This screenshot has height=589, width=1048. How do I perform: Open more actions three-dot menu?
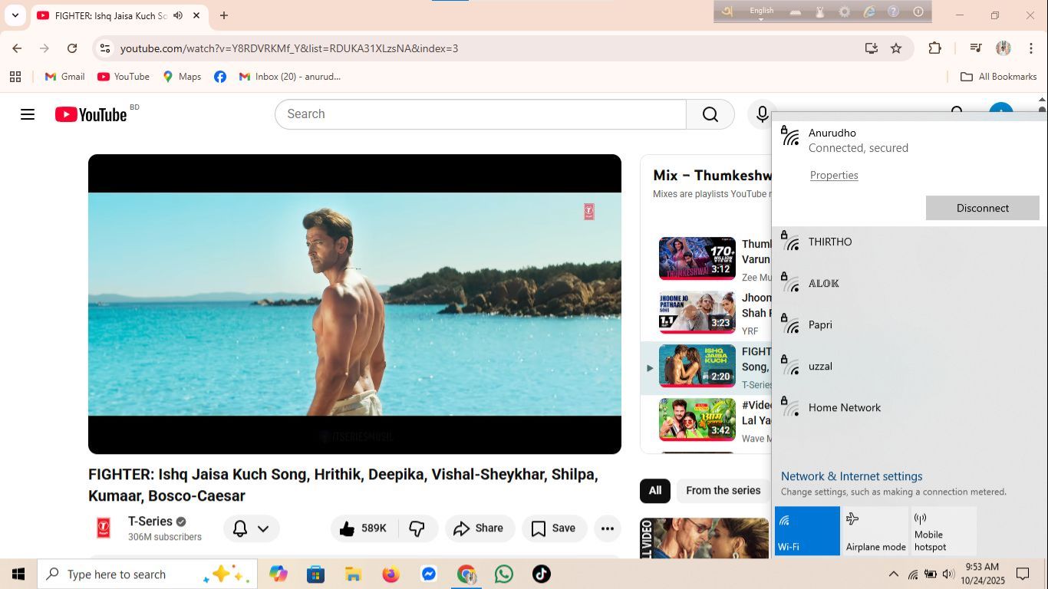[607, 528]
